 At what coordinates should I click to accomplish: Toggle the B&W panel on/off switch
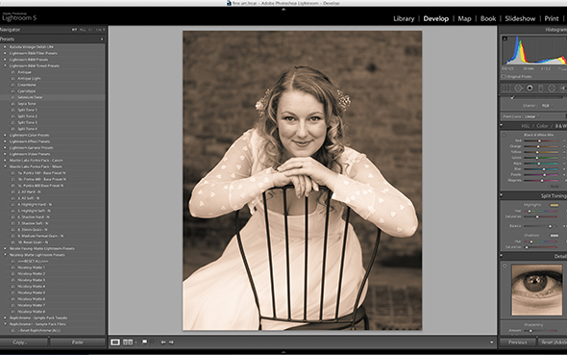pyautogui.click(x=502, y=126)
